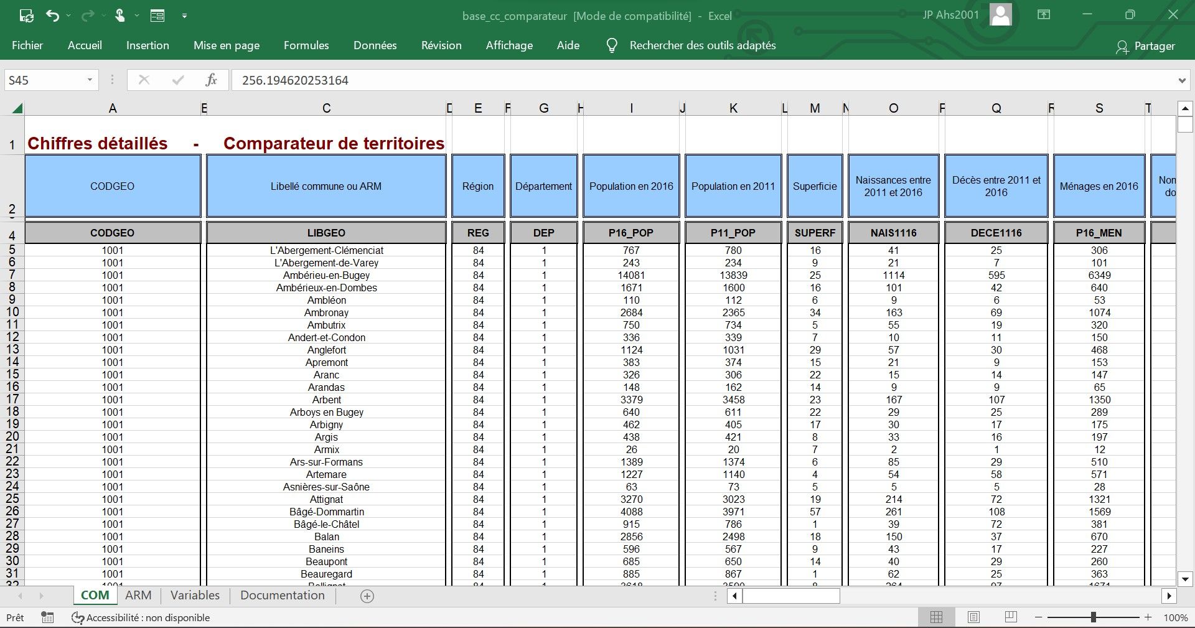Open the Données tab
This screenshot has width=1195, height=628.
click(375, 45)
